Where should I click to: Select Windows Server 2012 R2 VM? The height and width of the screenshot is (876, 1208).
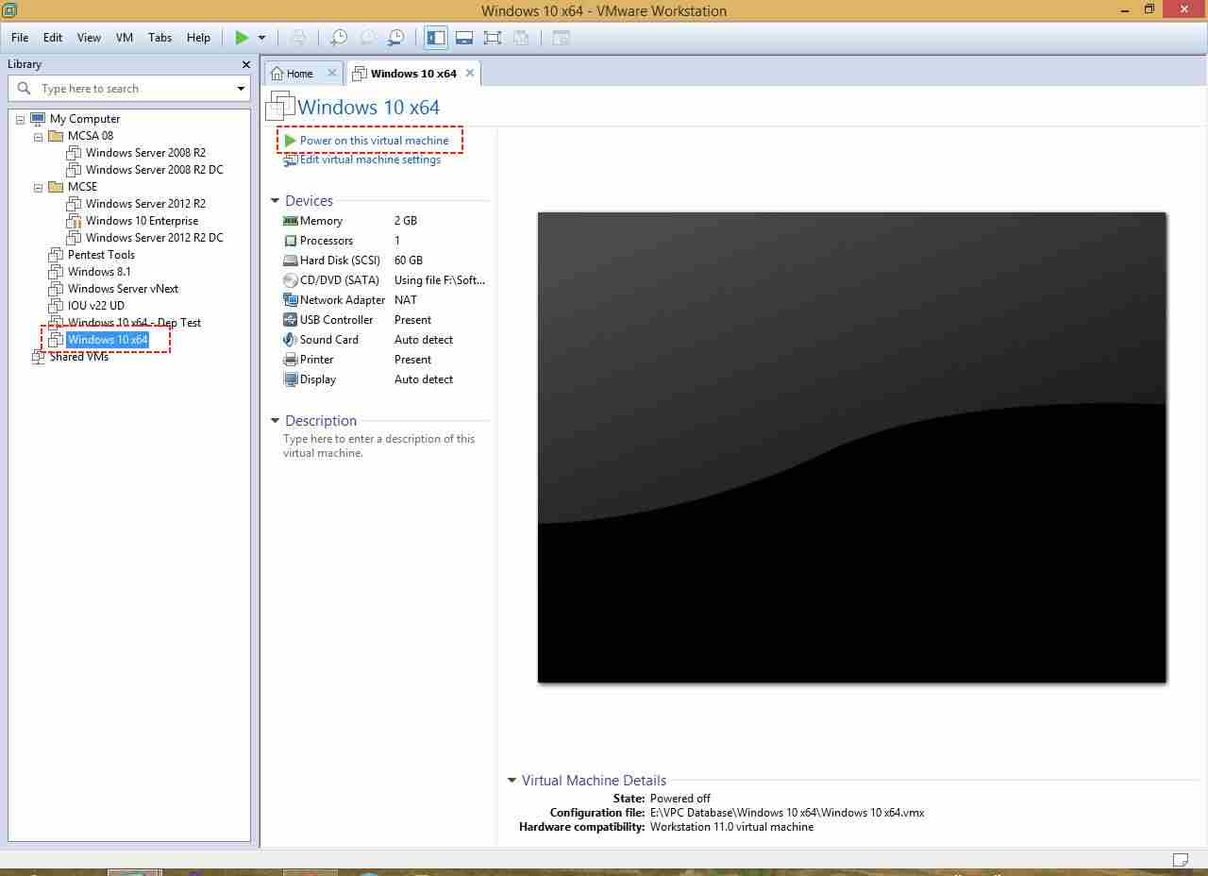coord(145,204)
